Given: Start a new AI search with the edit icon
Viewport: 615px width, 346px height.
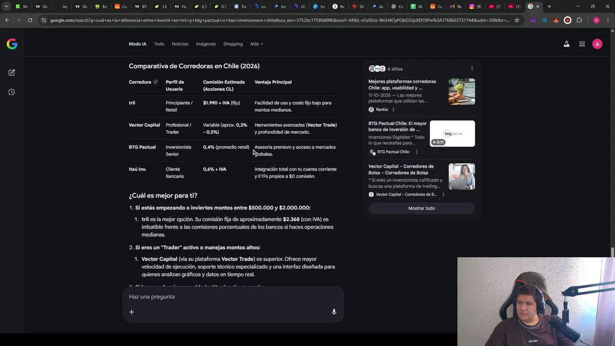Looking at the screenshot, I should [x=12, y=73].
